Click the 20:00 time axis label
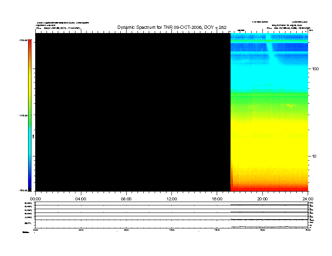 pyautogui.click(x=262, y=199)
